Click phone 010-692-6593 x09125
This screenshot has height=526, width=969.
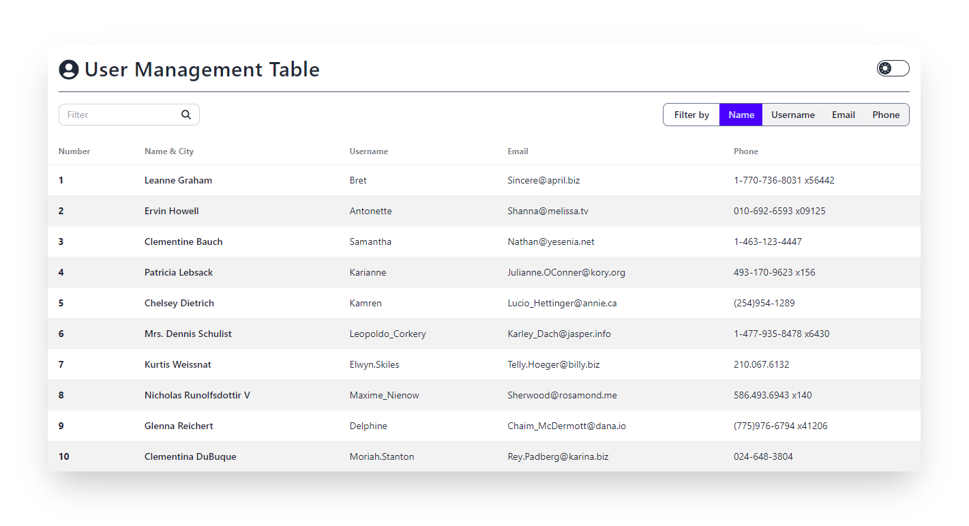tap(779, 211)
